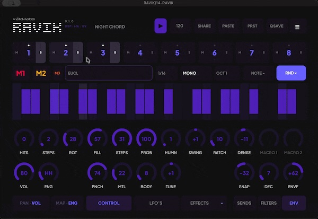Click the TUNE knob
The image size is (318, 219).
[171, 173]
